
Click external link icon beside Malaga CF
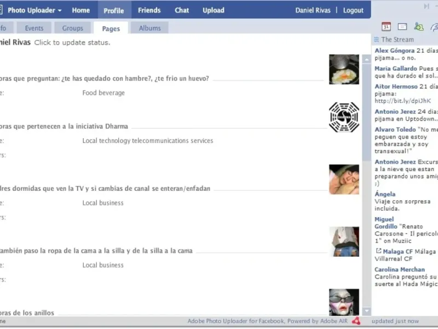378,251
